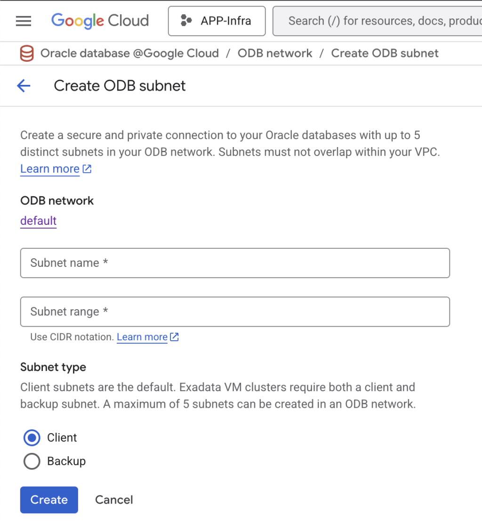Select the Client subnet type
The width and height of the screenshot is (482, 526).
[x=32, y=438]
